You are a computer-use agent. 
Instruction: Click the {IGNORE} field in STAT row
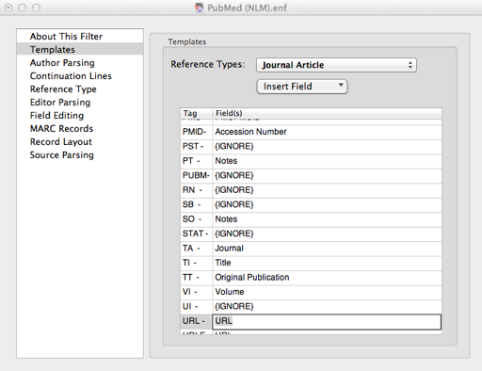[x=328, y=234]
